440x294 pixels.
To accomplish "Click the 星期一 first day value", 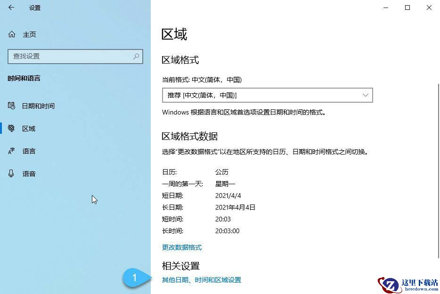I will pyautogui.click(x=225, y=184).
